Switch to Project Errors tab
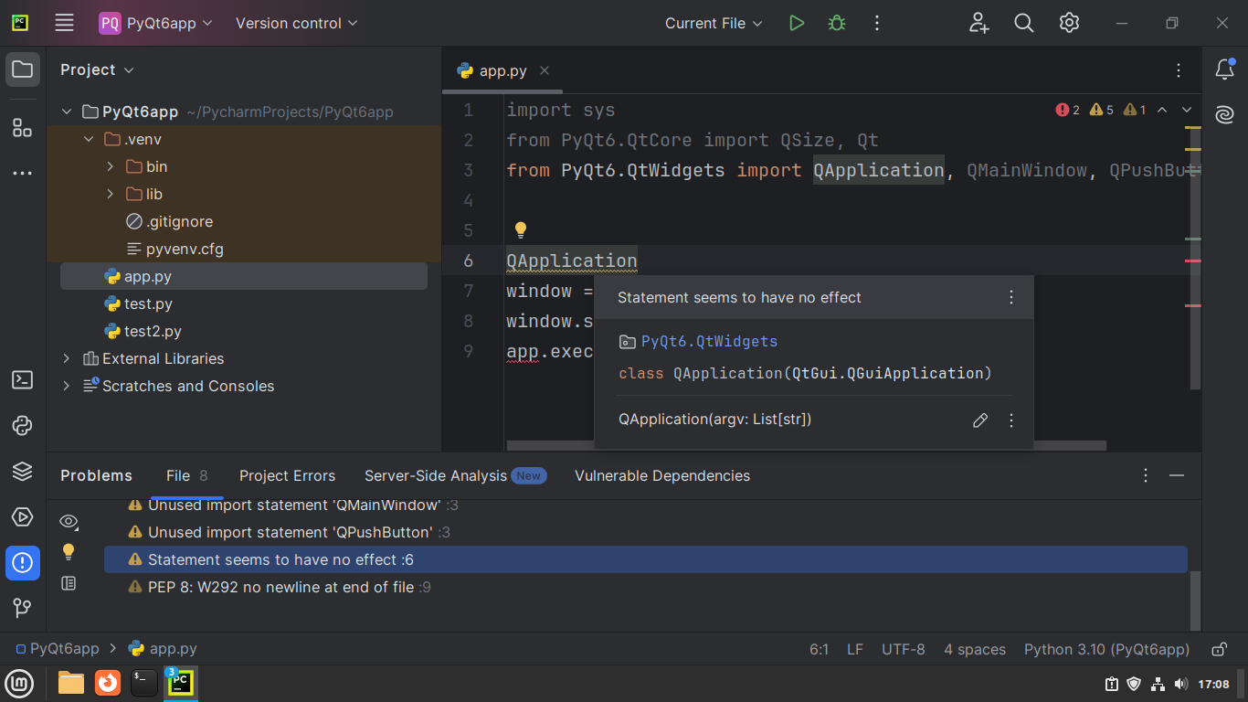 click(x=287, y=475)
